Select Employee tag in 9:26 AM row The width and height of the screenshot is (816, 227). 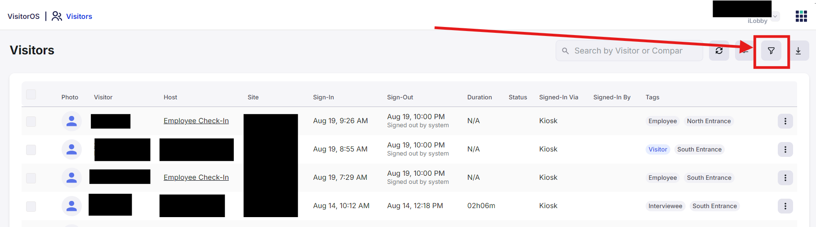[662, 121]
